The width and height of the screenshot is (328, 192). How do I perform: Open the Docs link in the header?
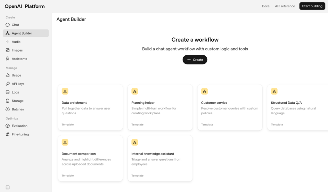pyautogui.click(x=266, y=6)
